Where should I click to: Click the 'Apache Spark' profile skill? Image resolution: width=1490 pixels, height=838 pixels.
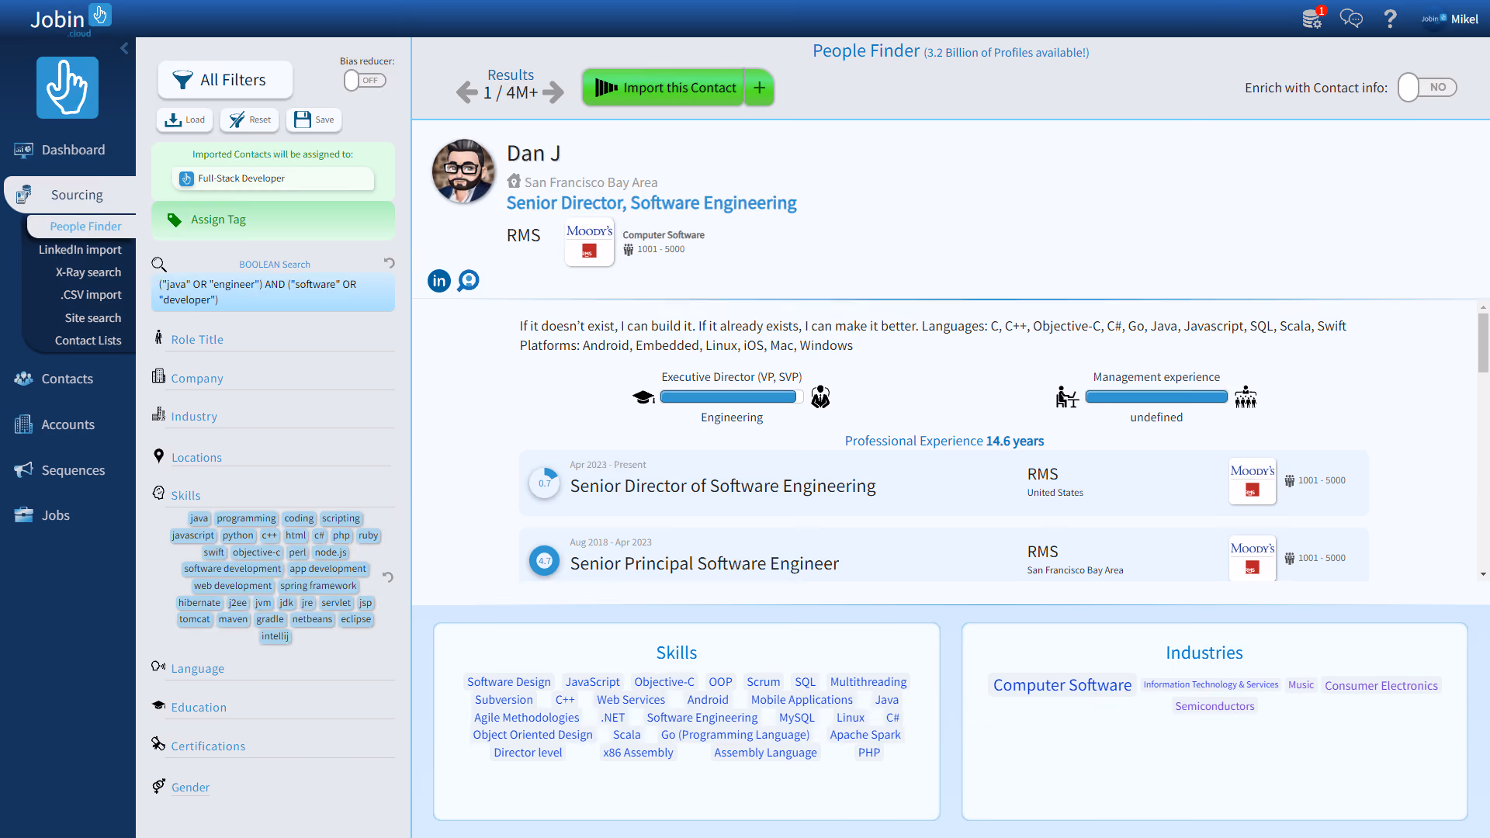point(865,735)
